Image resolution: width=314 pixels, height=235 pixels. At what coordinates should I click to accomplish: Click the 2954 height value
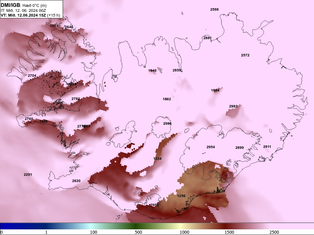211,147
